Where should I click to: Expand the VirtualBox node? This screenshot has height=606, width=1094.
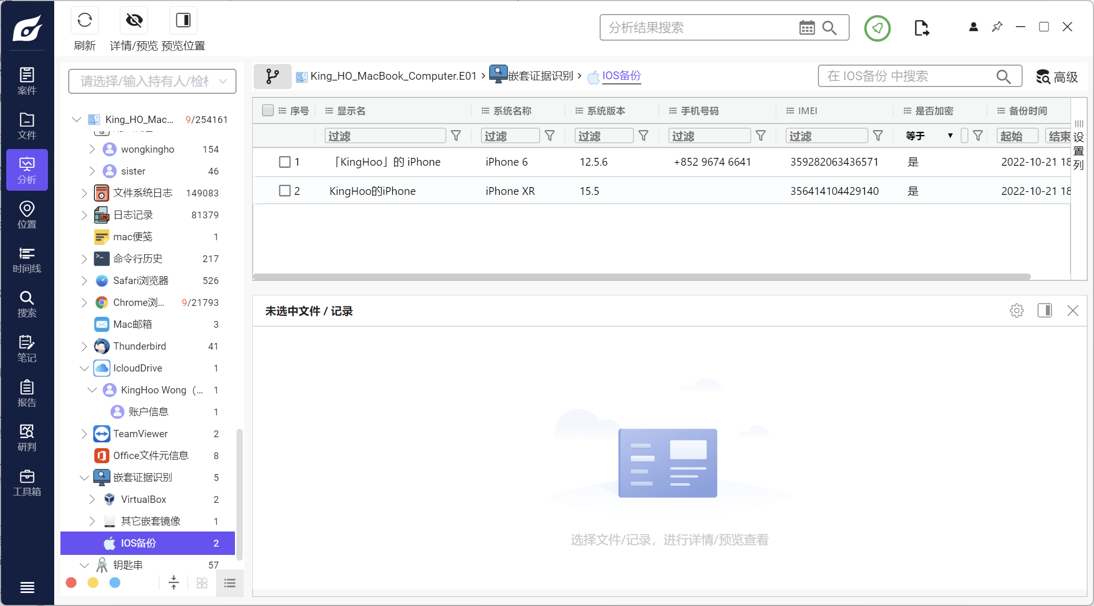(x=92, y=500)
